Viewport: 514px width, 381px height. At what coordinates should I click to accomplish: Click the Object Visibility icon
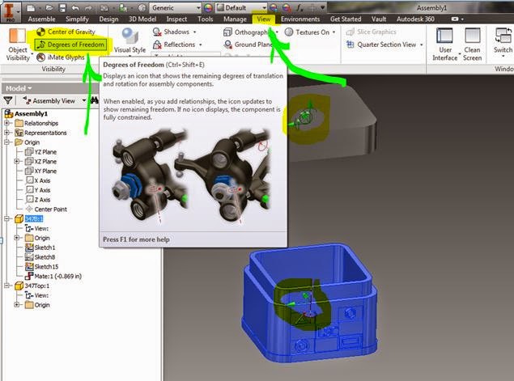17,36
